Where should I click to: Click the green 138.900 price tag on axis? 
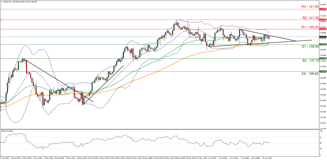click(x=323, y=44)
